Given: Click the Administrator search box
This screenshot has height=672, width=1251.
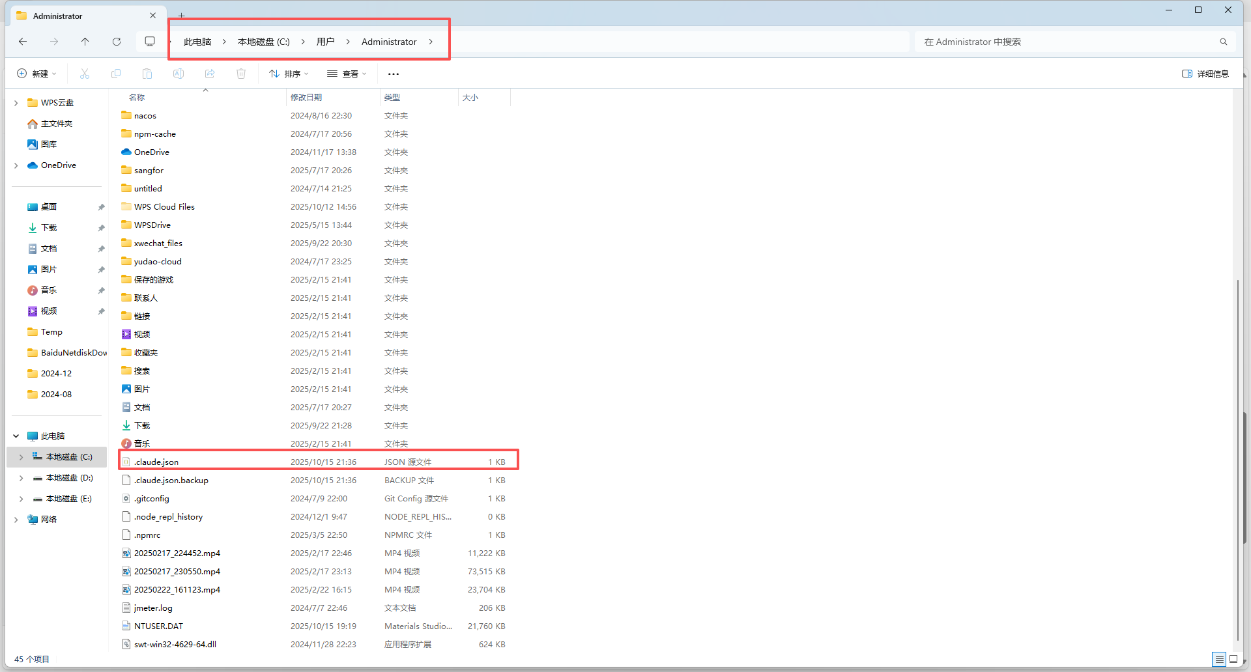Looking at the screenshot, I should (x=1069, y=41).
